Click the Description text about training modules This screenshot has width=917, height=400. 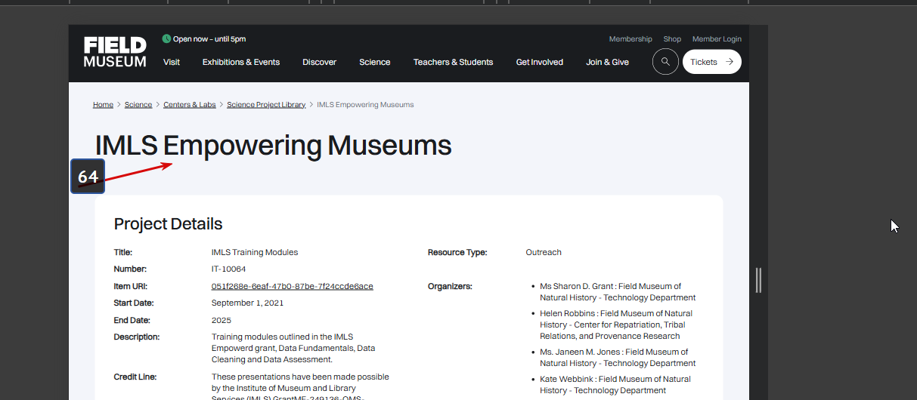click(x=293, y=348)
